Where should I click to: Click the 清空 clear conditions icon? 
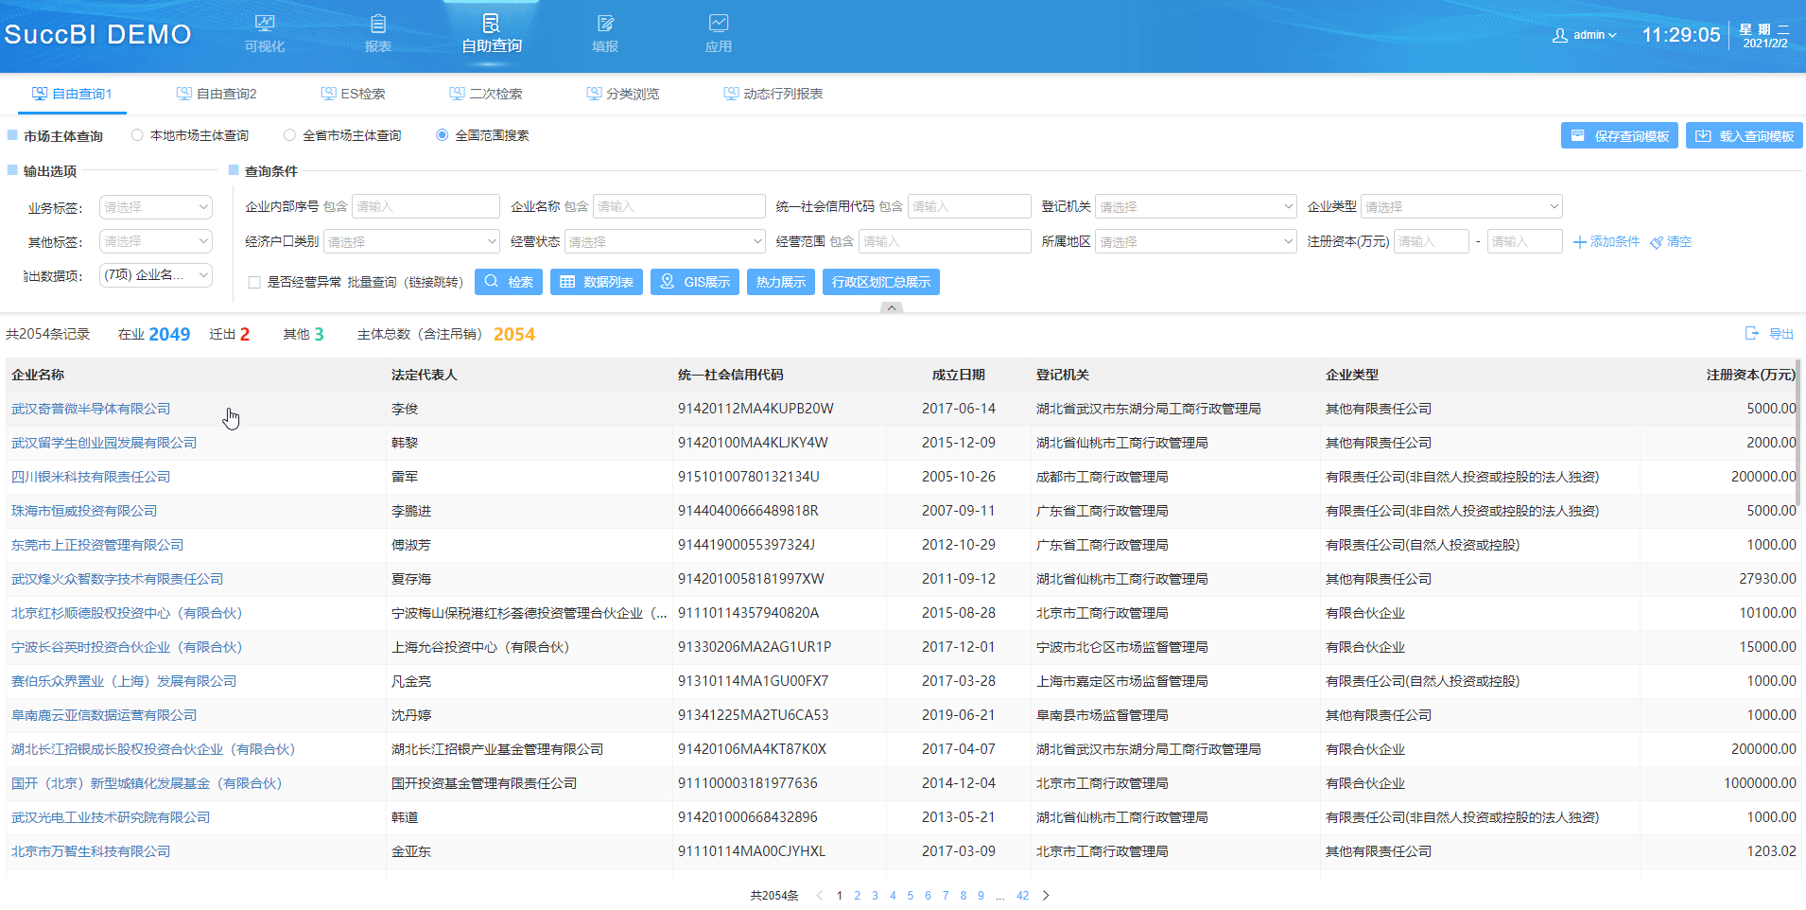coord(1657,242)
